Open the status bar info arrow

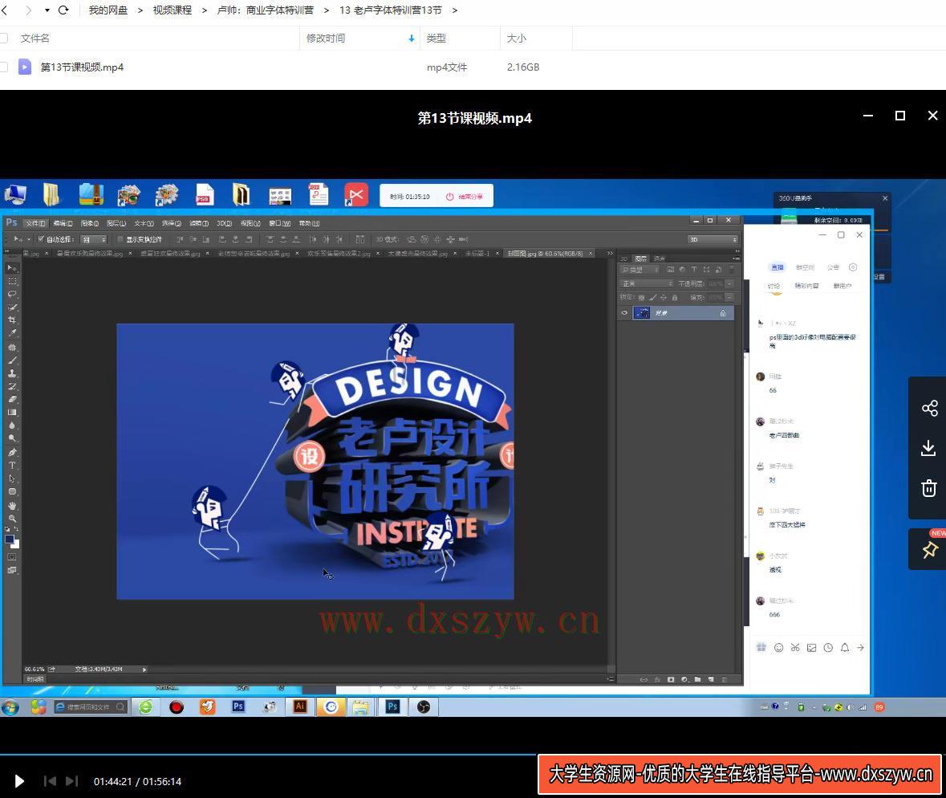tap(144, 670)
